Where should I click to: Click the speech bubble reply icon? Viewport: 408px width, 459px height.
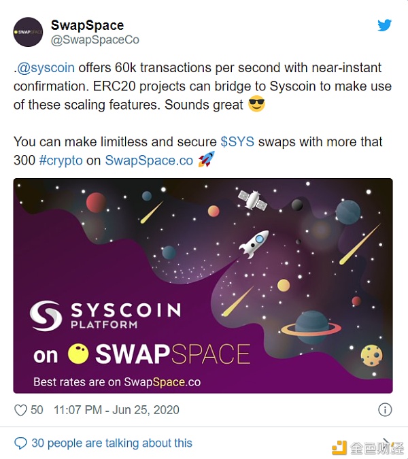pos(20,443)
